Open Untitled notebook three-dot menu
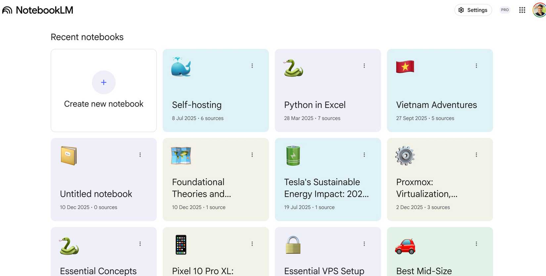The height and width of the screenshot is (276, 546). coord(140,155)
